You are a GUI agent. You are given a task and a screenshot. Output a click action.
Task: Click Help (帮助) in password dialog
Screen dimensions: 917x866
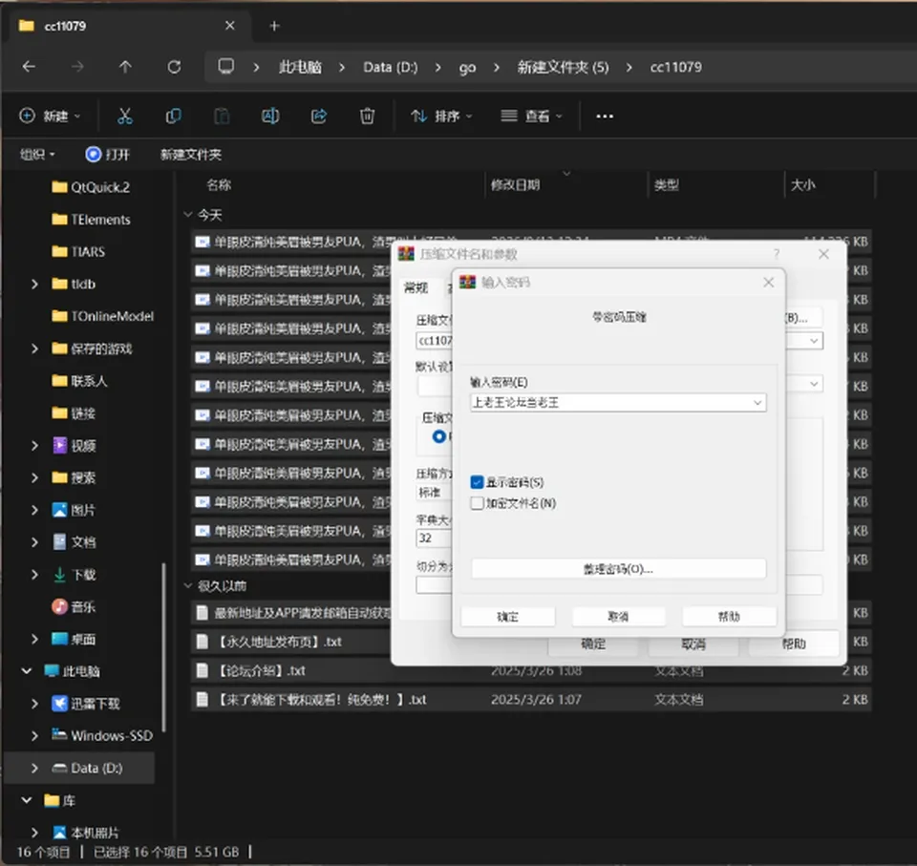(x=729, y=616)
